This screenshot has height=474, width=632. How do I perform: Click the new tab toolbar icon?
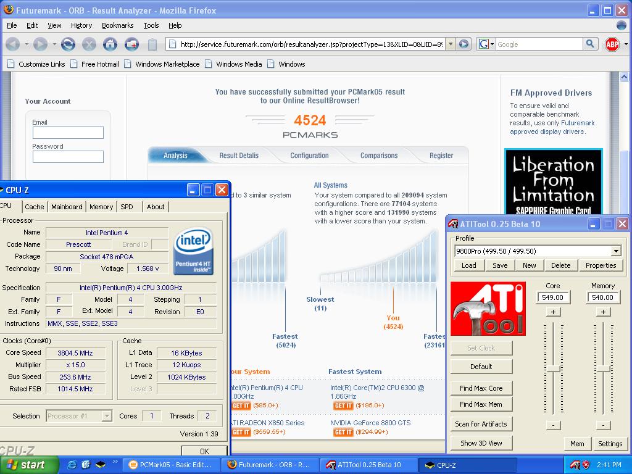coord(131,44)
